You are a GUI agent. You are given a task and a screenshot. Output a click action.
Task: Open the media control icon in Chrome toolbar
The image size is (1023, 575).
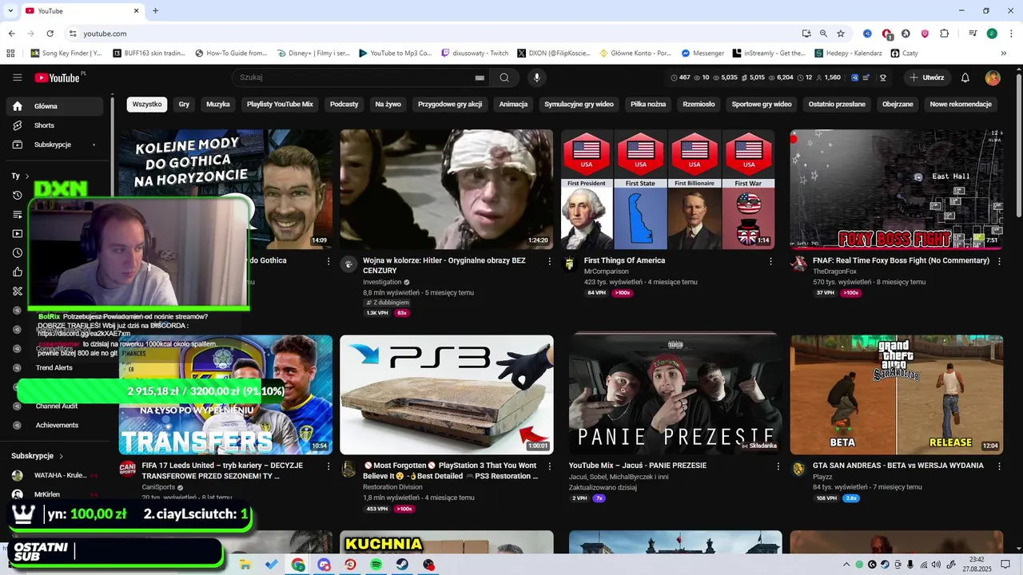pyautogui.click(x=973, y=34)
